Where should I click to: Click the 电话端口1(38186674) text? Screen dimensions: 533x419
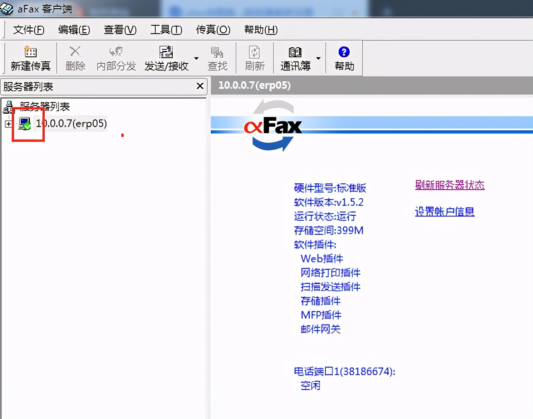345,371
